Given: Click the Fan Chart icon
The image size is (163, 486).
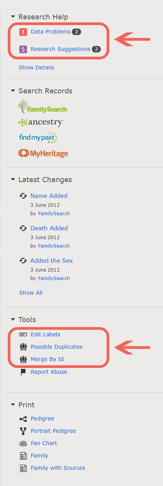Looking at the screenshot, I should [x=23, y=443].
